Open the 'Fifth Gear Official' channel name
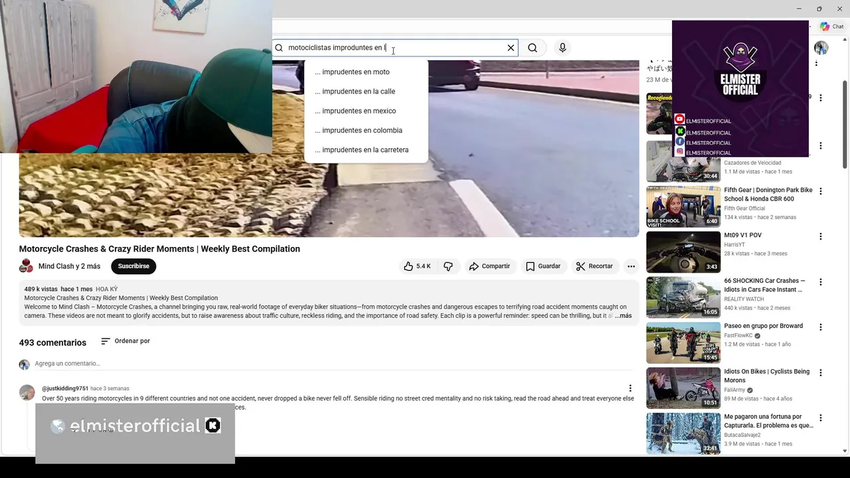 744,208
